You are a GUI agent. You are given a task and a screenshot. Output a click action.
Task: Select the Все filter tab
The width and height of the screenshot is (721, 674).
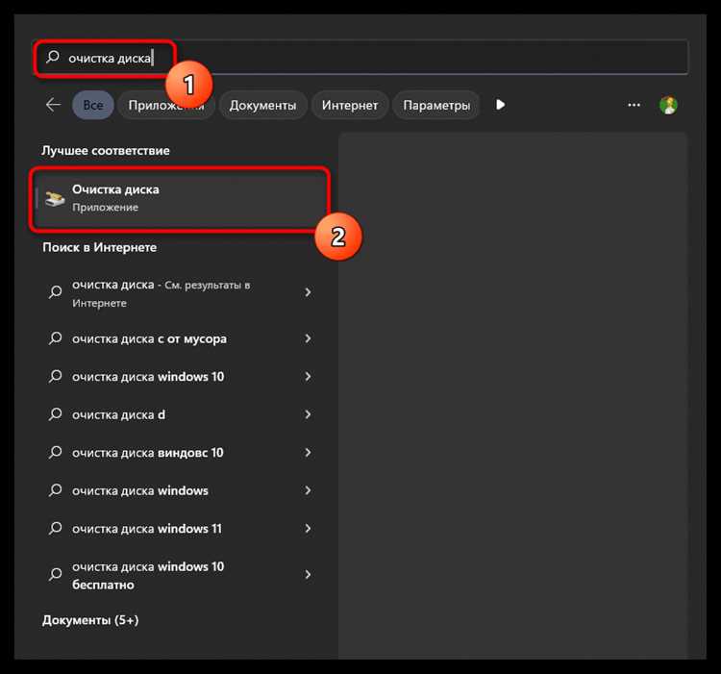point(93,106)
